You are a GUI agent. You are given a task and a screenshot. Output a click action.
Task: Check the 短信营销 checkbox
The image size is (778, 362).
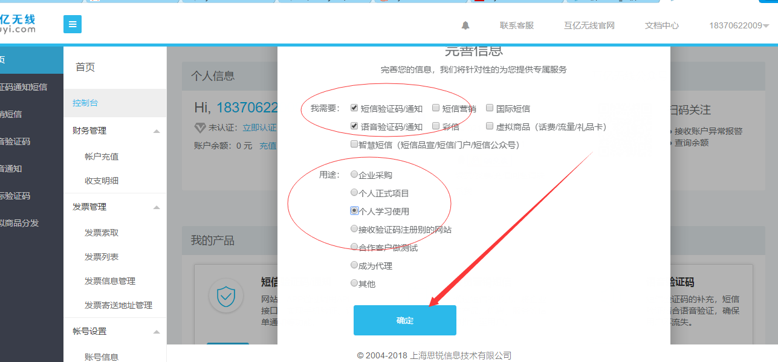[x=436, y=108]
